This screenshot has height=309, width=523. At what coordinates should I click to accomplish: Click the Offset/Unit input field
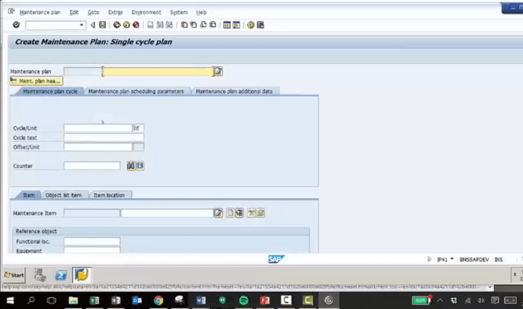(x=98, y=147)
